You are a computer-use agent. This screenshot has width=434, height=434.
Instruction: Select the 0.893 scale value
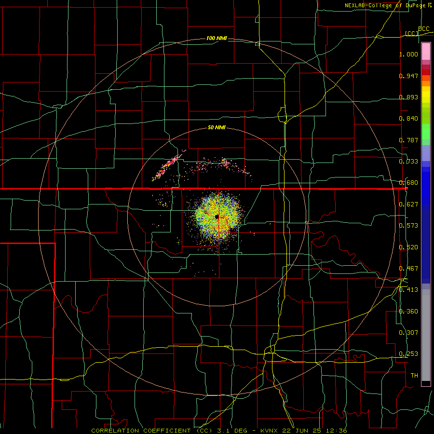[x=408, y=97]
